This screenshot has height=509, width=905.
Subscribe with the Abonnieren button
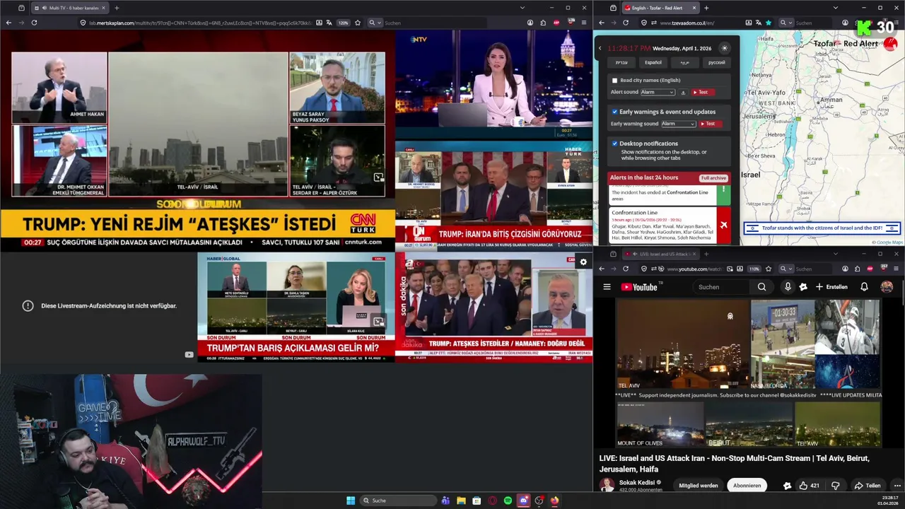click(x=747, y=486)
